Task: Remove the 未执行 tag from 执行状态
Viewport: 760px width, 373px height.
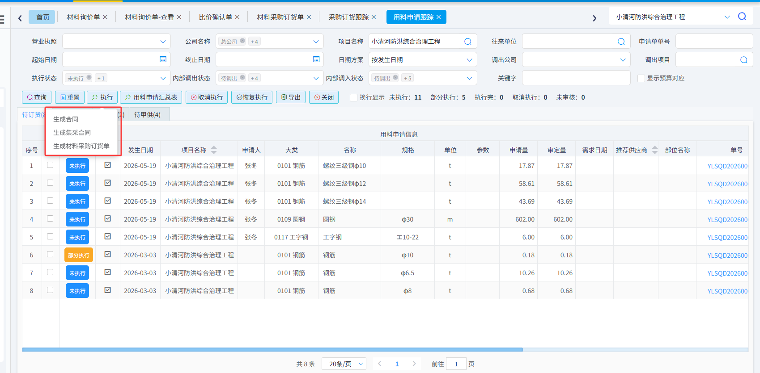Action: [89, 78]
